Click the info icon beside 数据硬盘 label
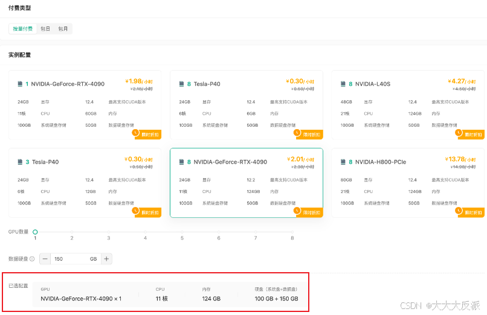 [x=32, y=259]
